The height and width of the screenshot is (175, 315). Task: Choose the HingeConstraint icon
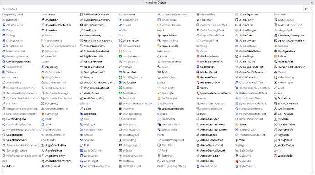[x=81, y=25]
